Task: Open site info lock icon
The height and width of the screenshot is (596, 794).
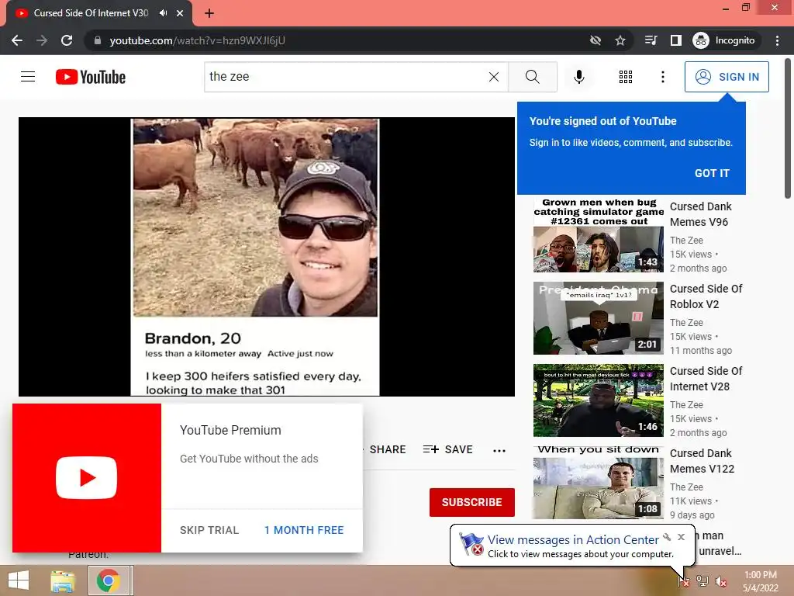Action: [x=98, y=40]
